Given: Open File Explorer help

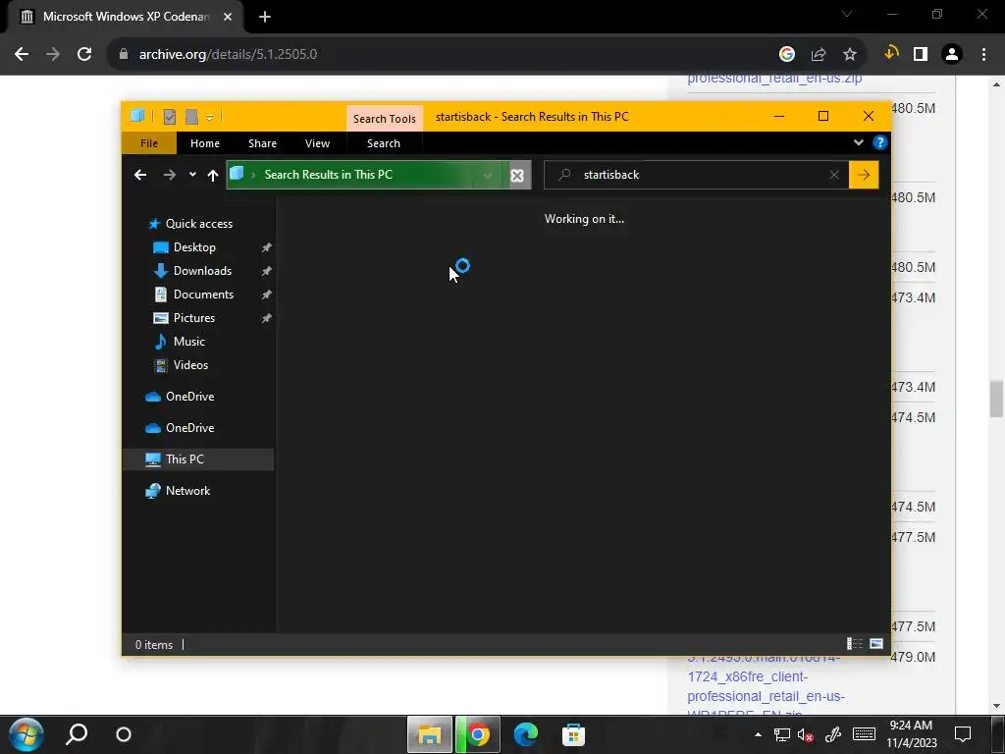Looking at the screenshot, I should point(879,142).
